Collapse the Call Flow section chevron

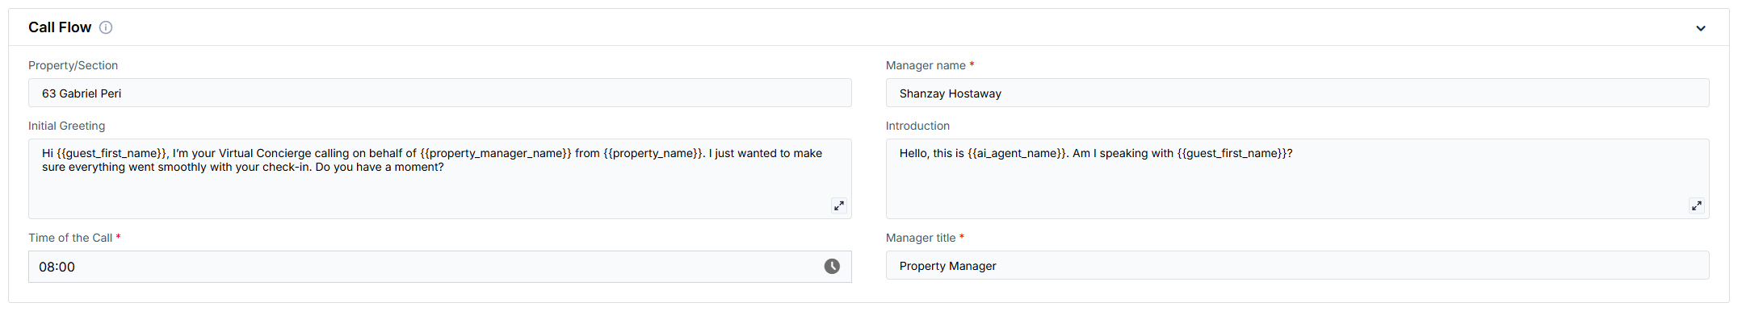1701,28
